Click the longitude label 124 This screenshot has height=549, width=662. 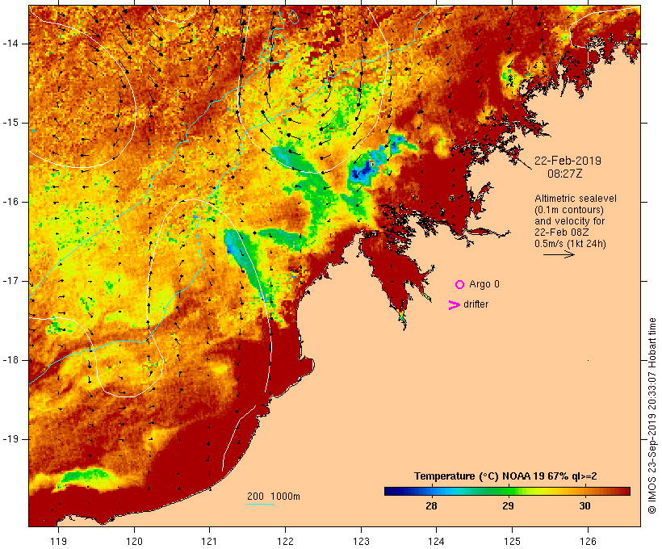pyautogui.click(x=437, y=541)
